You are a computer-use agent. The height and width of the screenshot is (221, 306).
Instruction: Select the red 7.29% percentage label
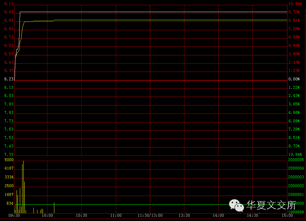pos(294,29)
